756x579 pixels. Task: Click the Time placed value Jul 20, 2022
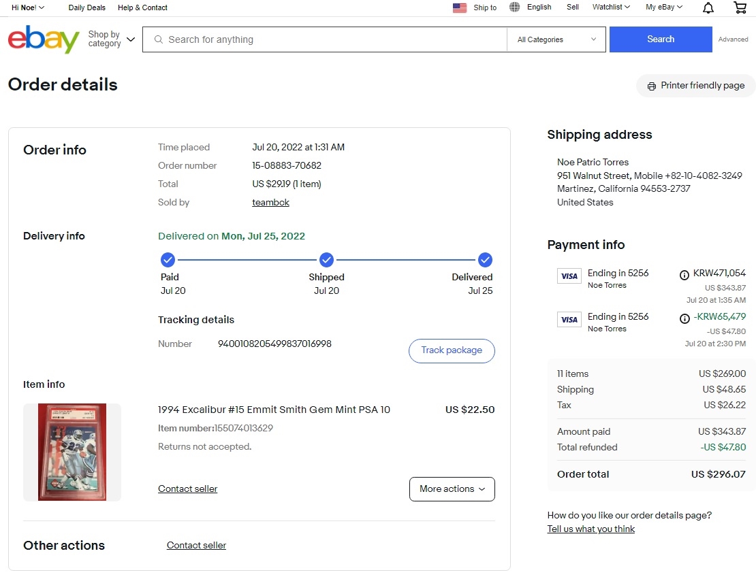click(298, 148)
